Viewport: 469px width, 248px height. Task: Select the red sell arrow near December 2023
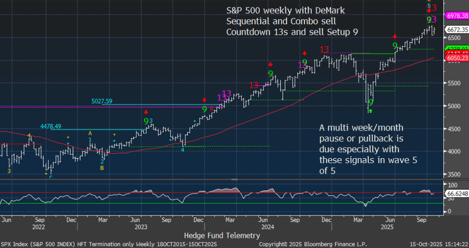click(x=204, y=99)
